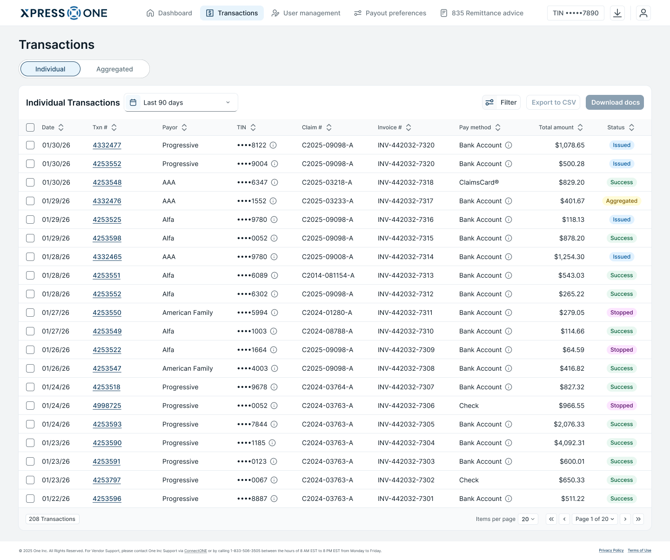Image resolution: width=670 pixels, height=560 pixels.
Task: Check the row for transaction 4253550
Action: tap(30, 313)
